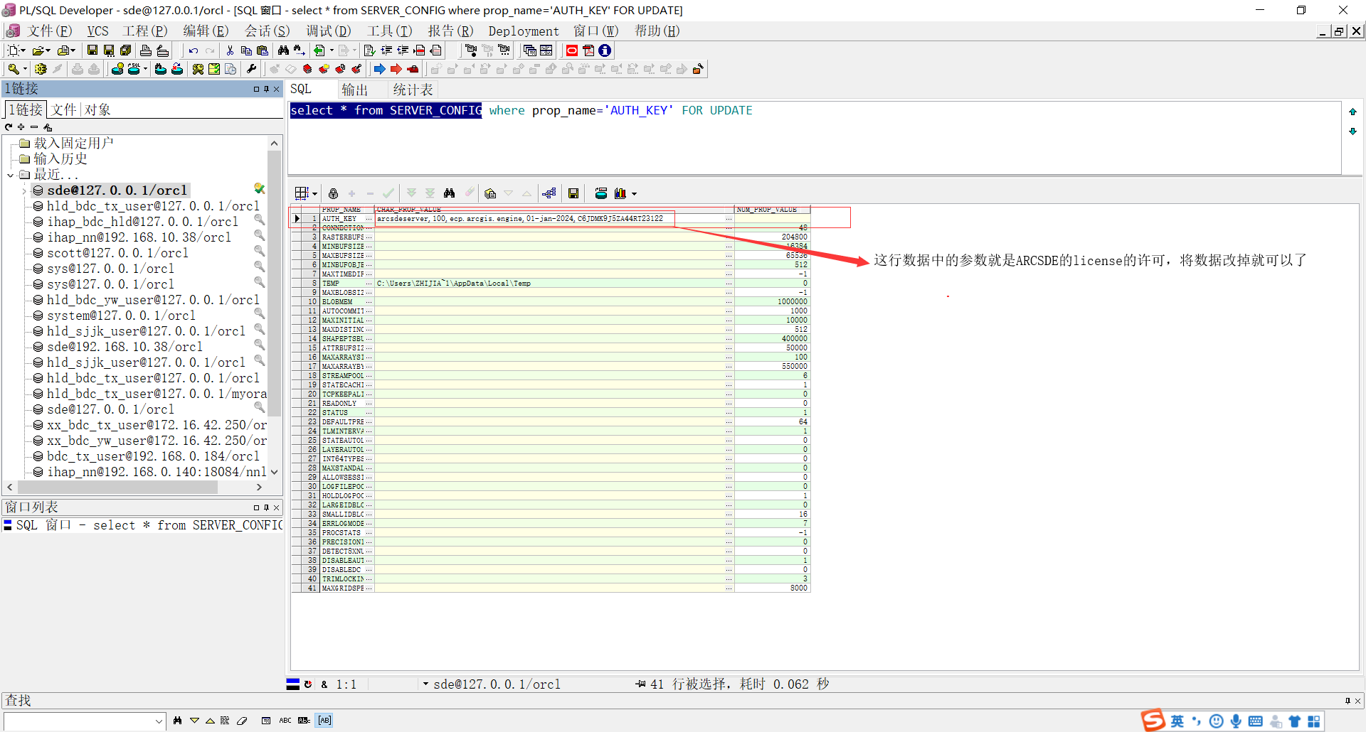
Task: Click the Find binoculars icon in top toolbar
Action: [284, 50]
